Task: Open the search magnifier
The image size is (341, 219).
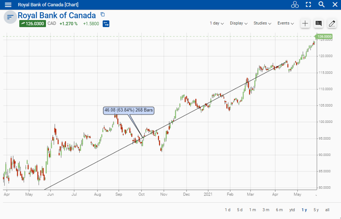Action: [x=321, y=4]
